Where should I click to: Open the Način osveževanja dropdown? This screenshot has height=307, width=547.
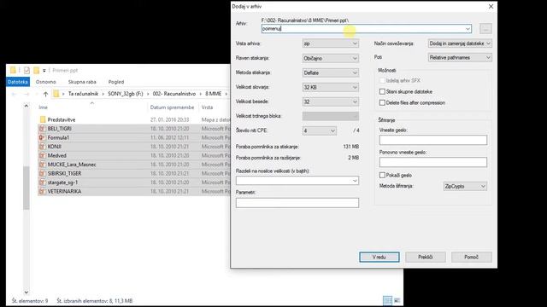coord(460,43)
